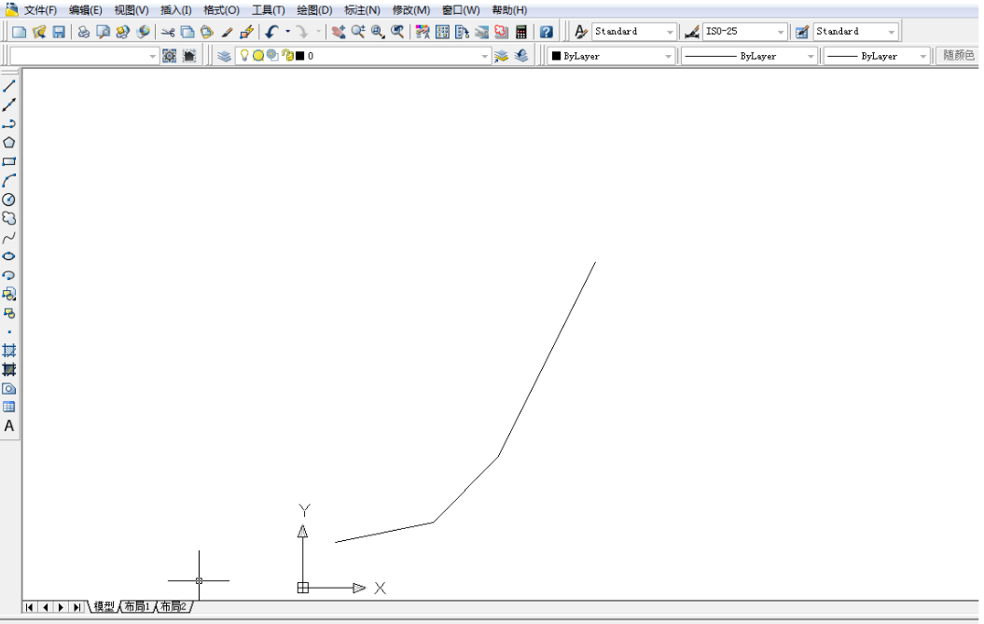Click the Plot printer icon
The width and height of the screenshot is (984, 624).
83,32
